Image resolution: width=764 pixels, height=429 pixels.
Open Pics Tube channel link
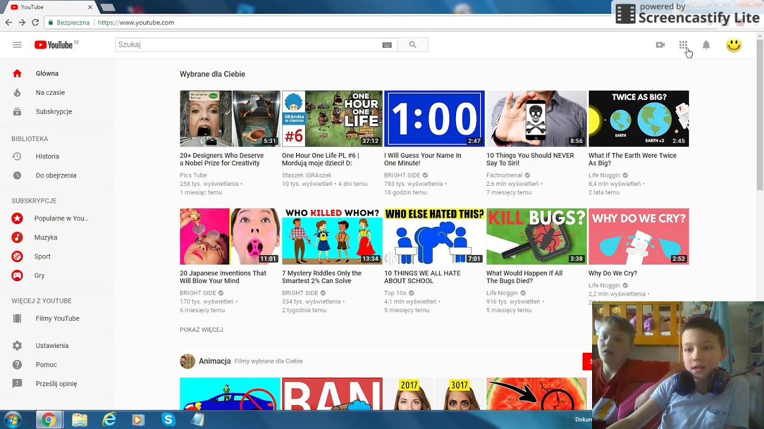[x=193, y=175]
